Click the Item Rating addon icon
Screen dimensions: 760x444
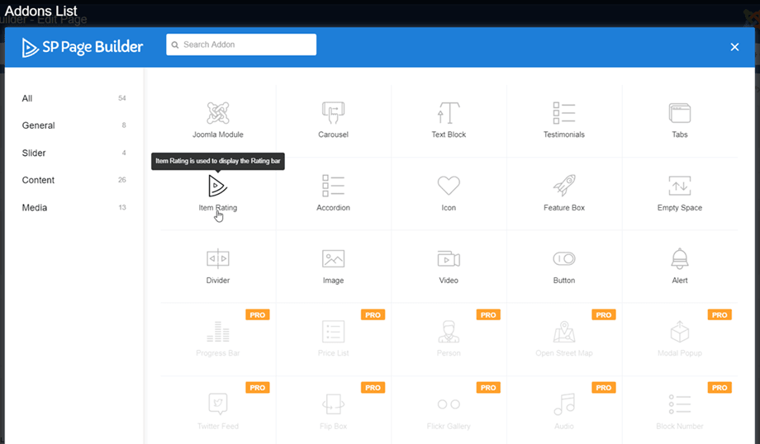point(218,186)
